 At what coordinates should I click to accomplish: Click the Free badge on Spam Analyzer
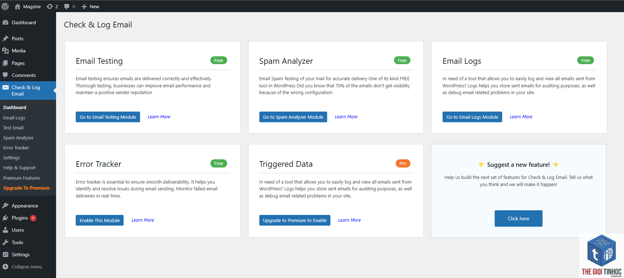click(402, 60)
